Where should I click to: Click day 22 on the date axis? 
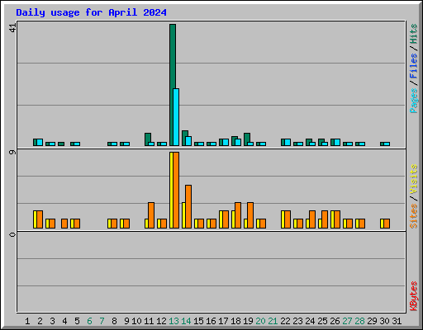click(285, 321)
